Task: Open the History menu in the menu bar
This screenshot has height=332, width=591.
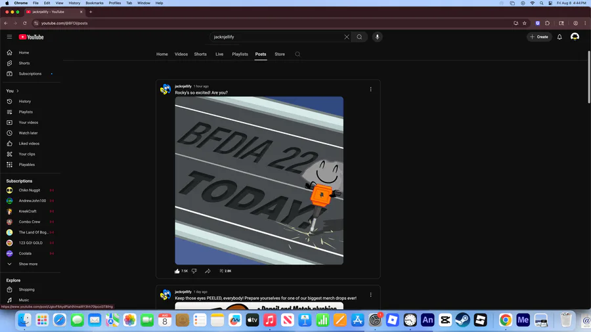Action: point(74,3)
